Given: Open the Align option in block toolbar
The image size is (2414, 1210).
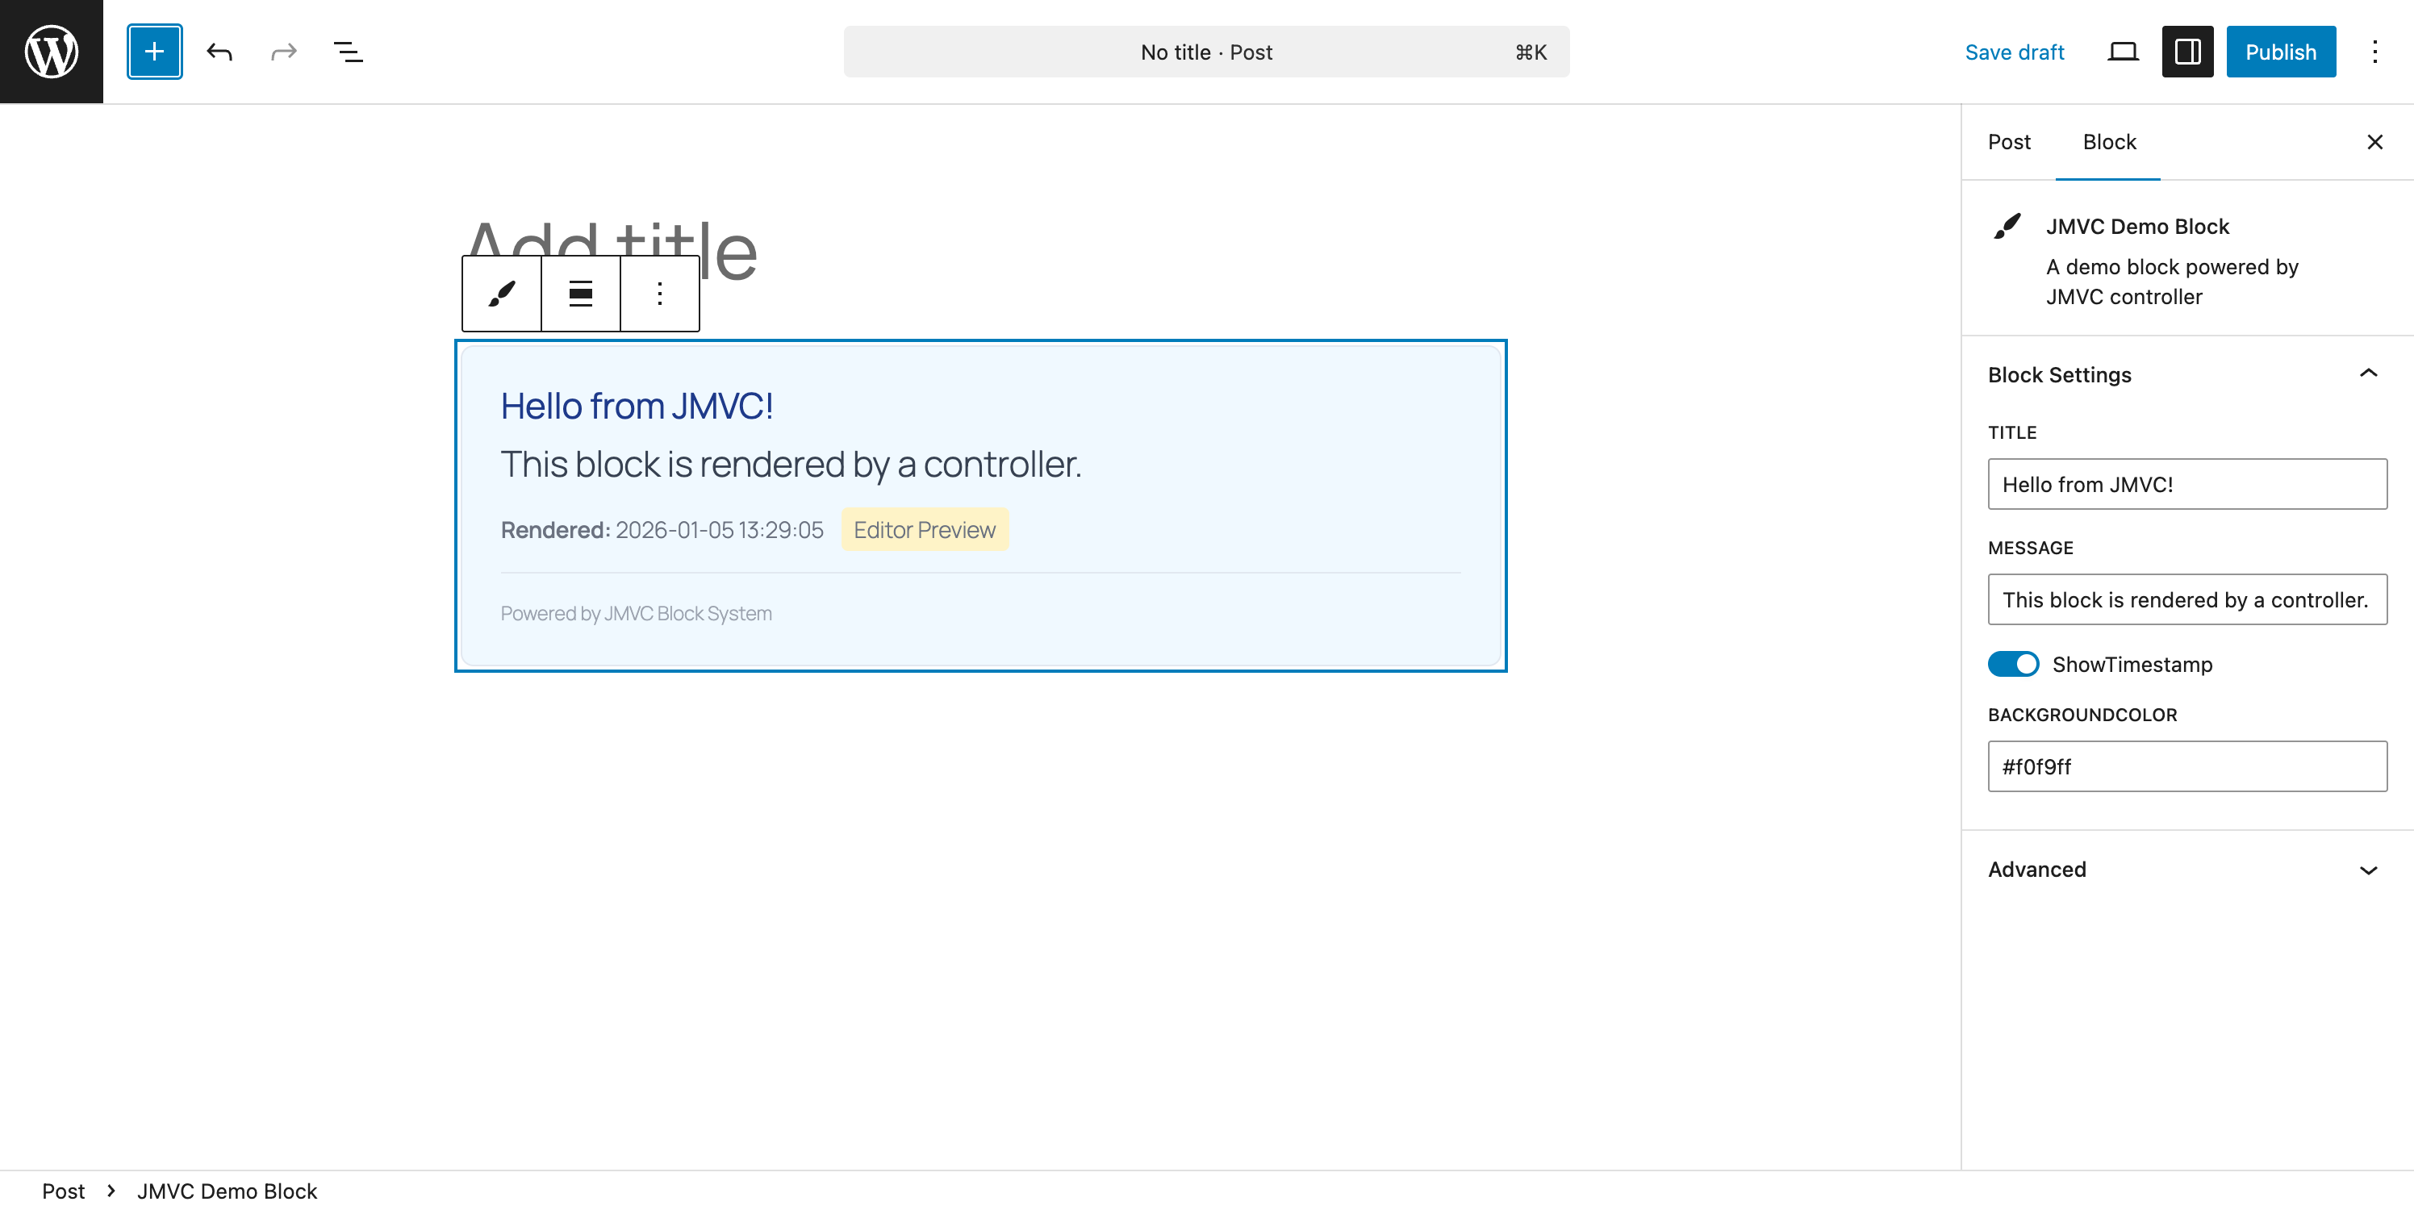Looking at the screenshot, I should click(x=581, y=294).
